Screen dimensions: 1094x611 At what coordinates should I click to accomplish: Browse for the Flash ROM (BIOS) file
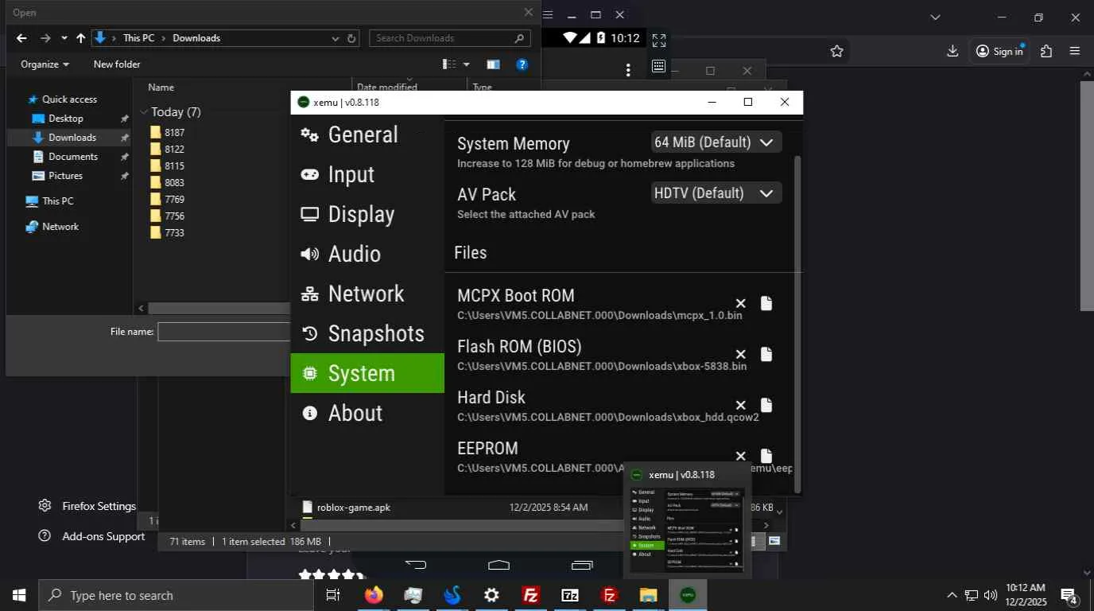[x=766, y=354]
